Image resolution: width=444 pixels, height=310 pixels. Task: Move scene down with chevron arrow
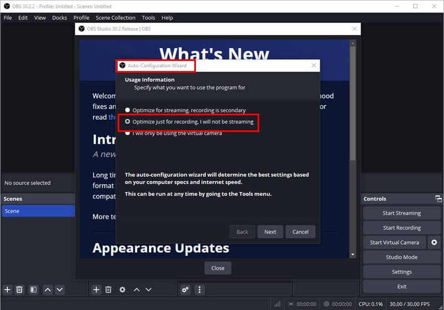[60, 289]
